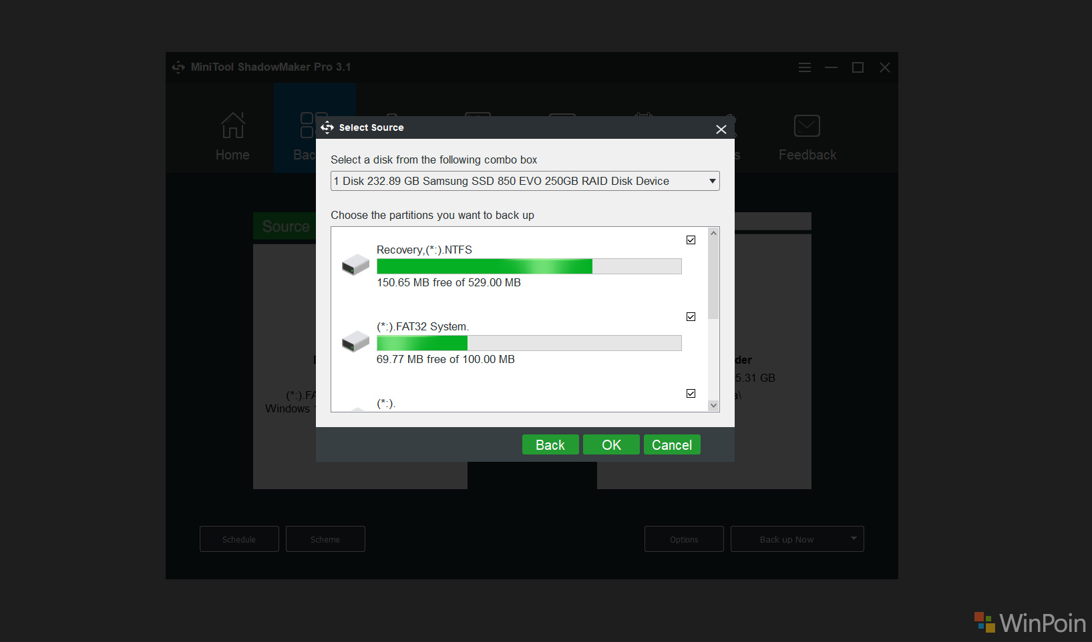Screen dimensions: 1092x642
Task: Check the Recovery NTFS partition checkbox
Action: pos(691,240)
